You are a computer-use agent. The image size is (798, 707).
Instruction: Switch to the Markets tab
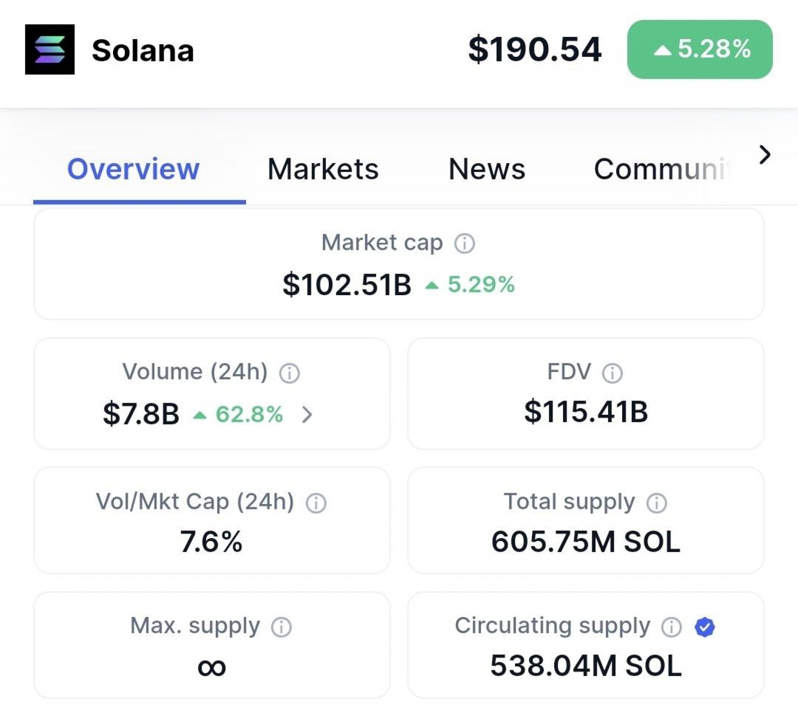tap(323, 169)
